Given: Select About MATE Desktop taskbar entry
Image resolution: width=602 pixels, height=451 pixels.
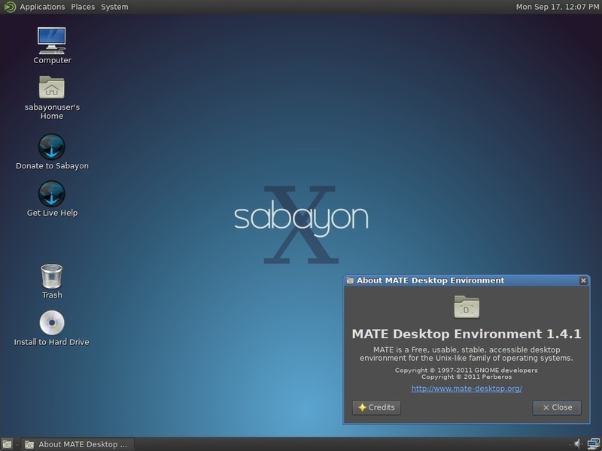Looking at the screenshot, I should [78, 444].
